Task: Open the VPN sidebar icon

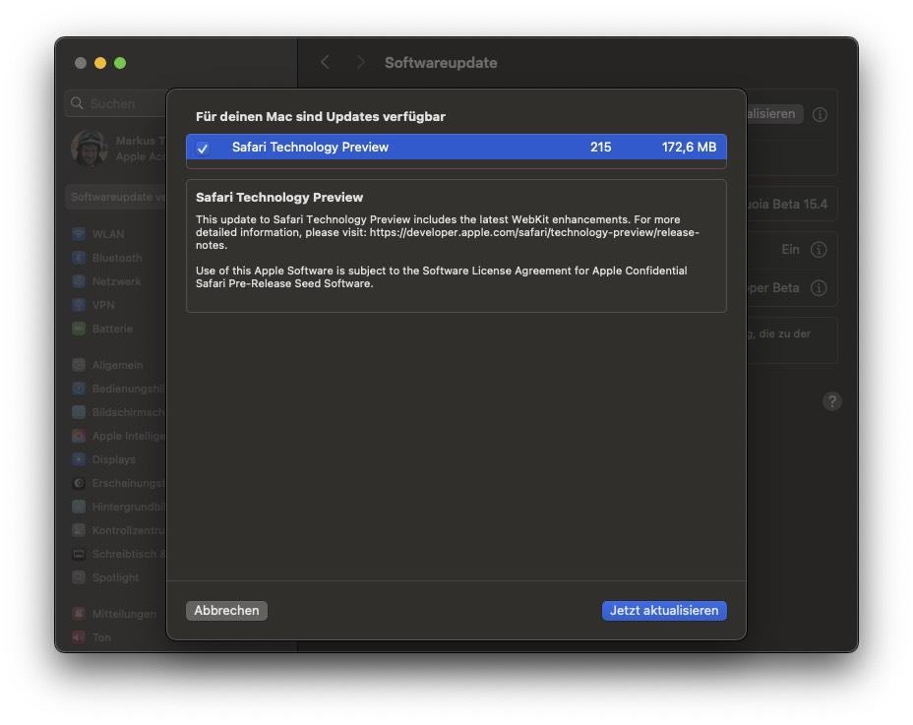Action: point(79,305)
